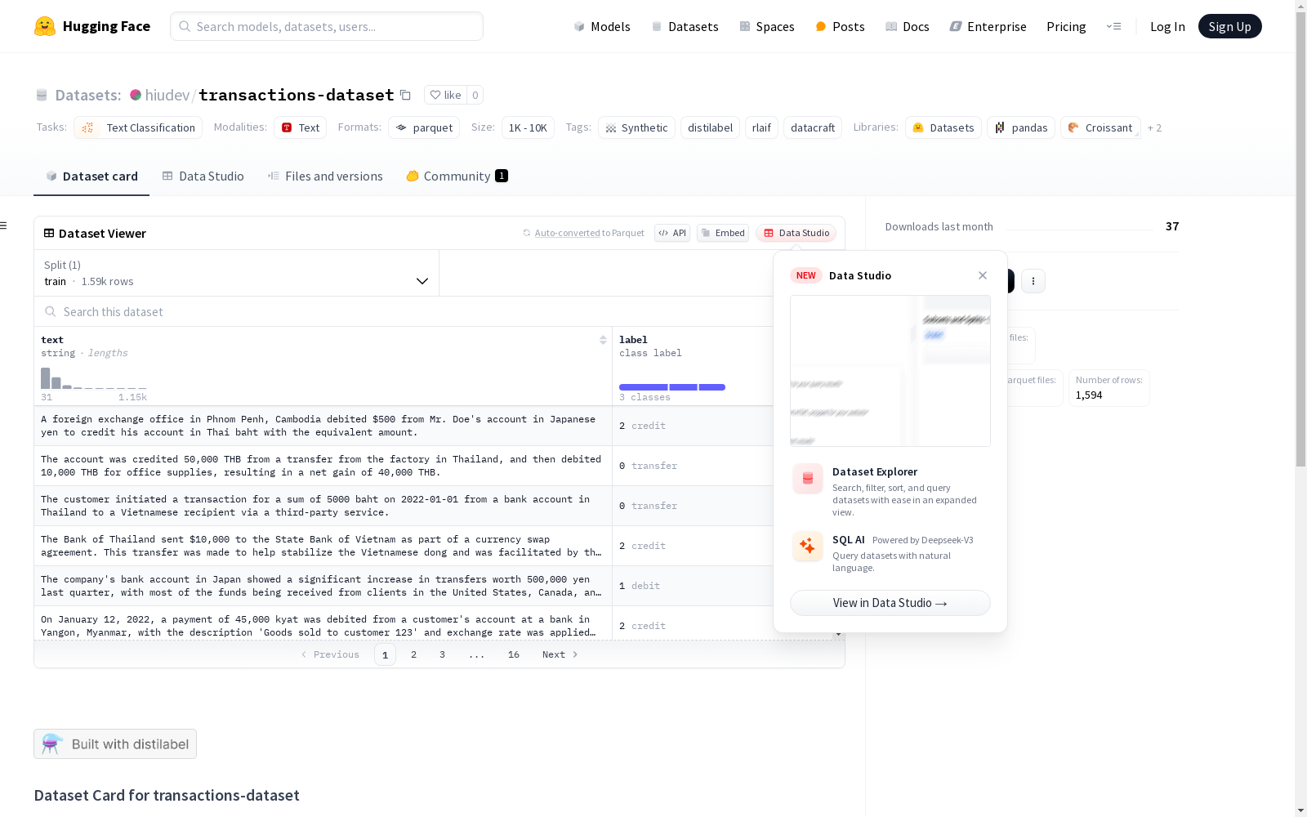
Task: Click the Log In link
Action: [x=1167, y=26]
